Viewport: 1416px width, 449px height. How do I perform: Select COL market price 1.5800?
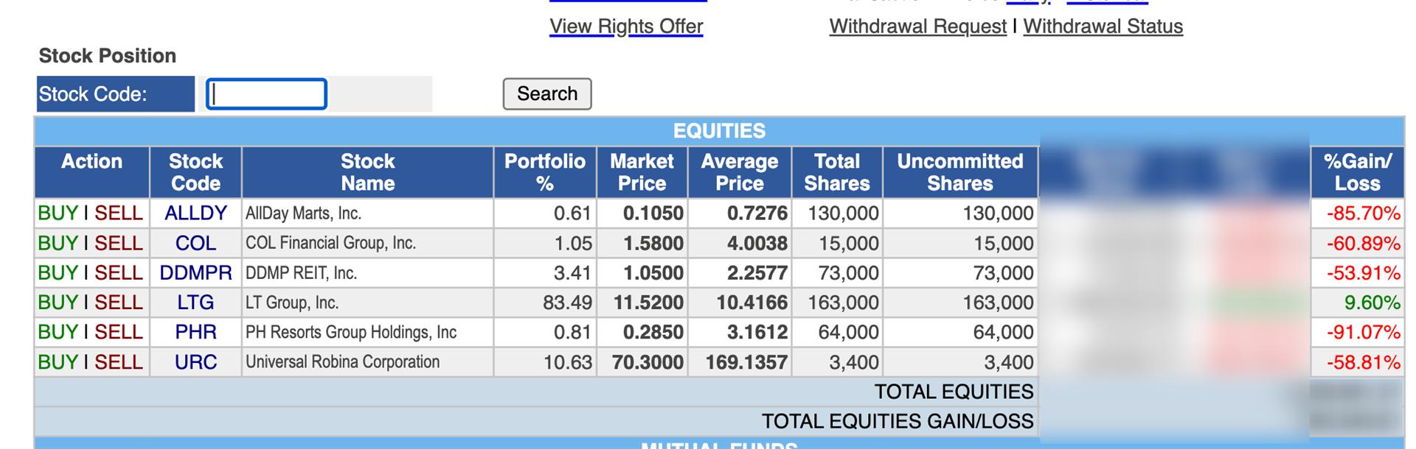coord(653,244)
